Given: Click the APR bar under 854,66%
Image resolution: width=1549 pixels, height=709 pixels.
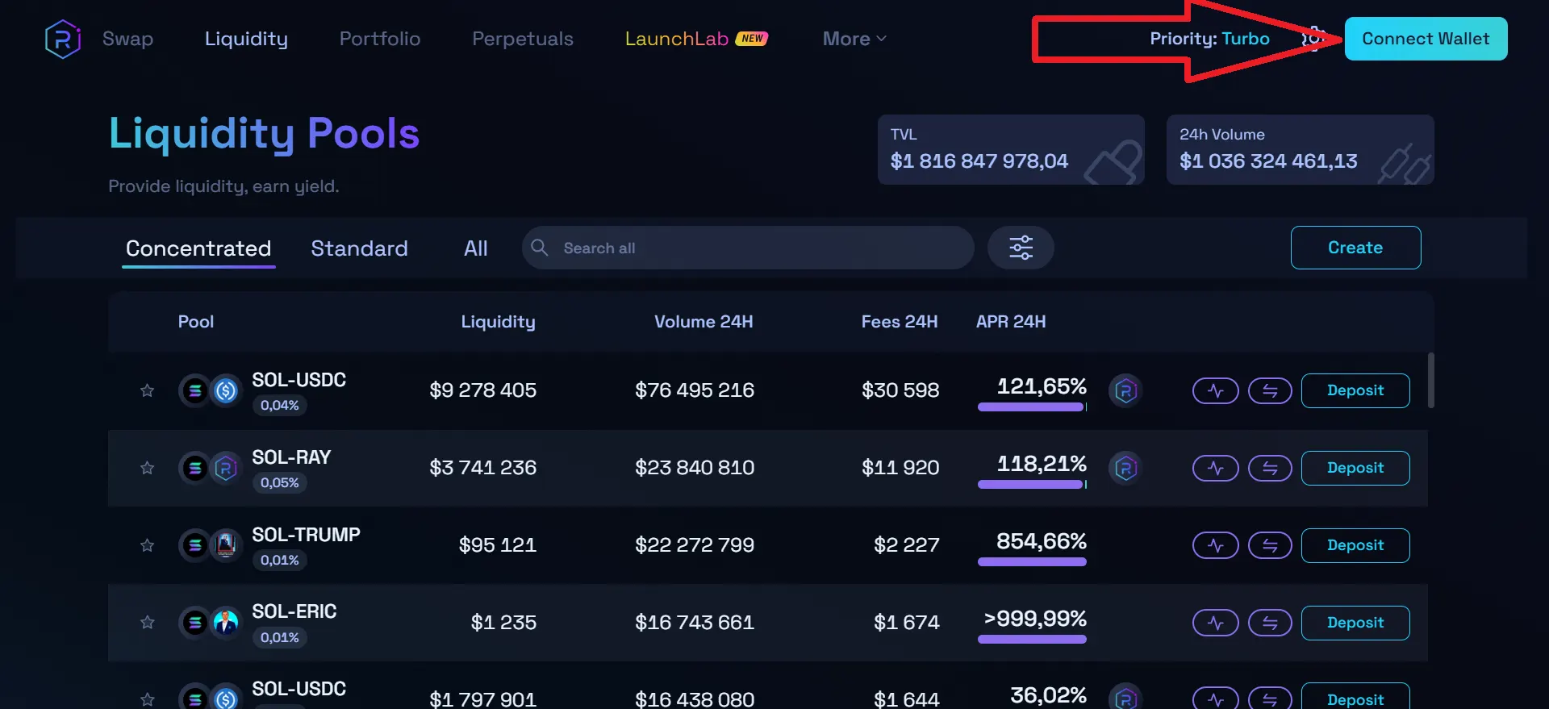Looking at the screenshot, I should [1032, 562].
